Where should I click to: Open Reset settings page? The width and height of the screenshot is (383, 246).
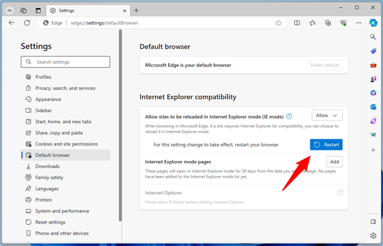66,222
